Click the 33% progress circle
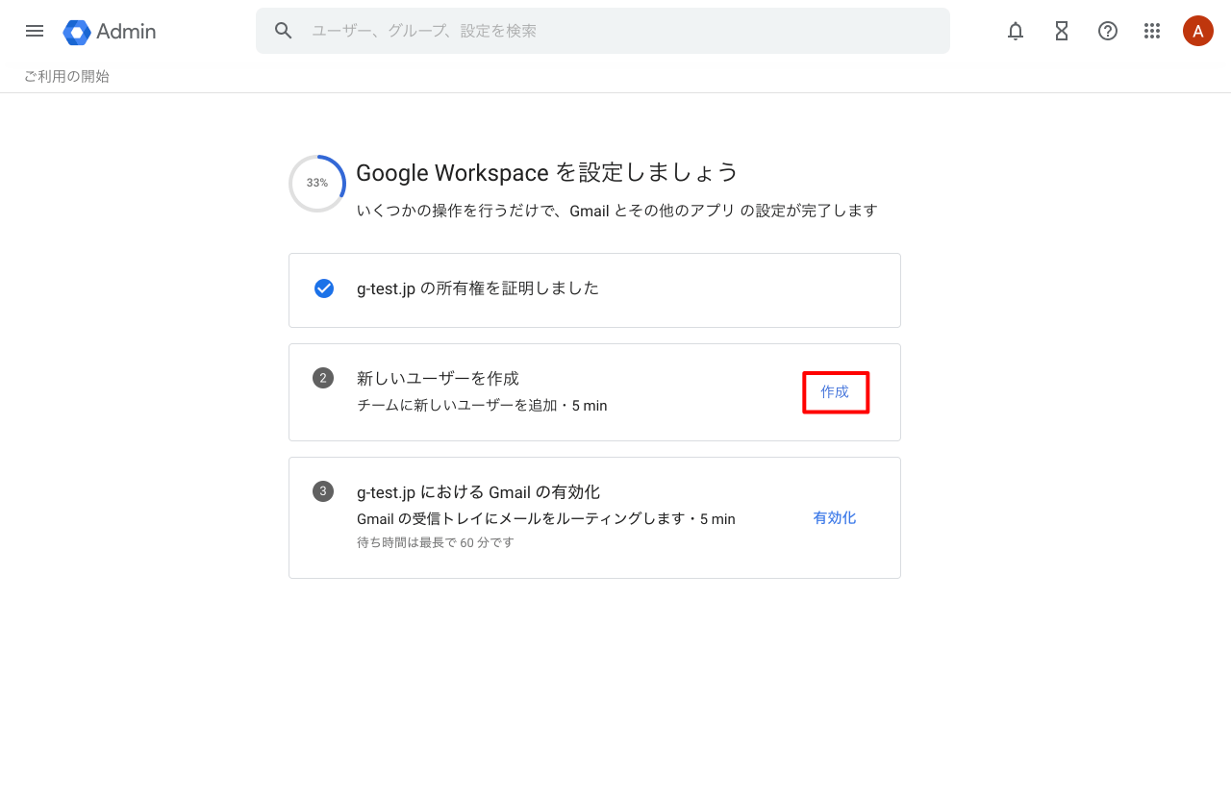 point(317,183)
